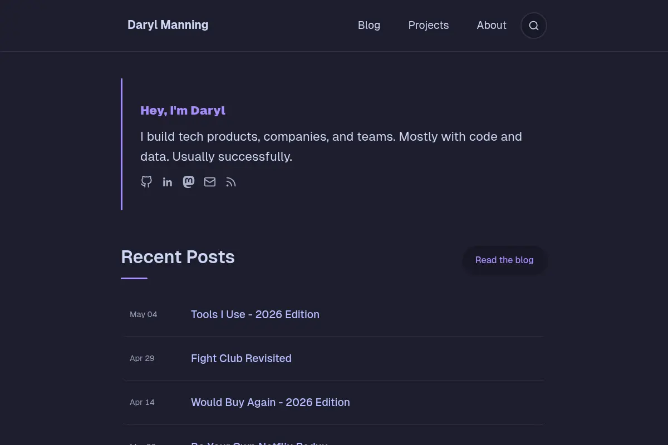The height and width of the screenshot is (445, 668).
Task: Open the About navigation link
Action: [492, 25]
